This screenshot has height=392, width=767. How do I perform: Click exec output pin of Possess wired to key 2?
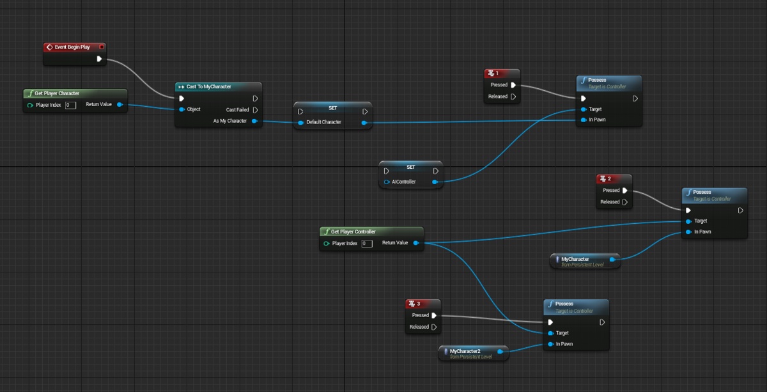(740, 210)
